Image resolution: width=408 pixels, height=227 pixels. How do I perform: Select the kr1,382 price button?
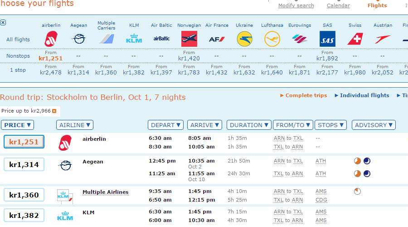[x=24, y=216]
